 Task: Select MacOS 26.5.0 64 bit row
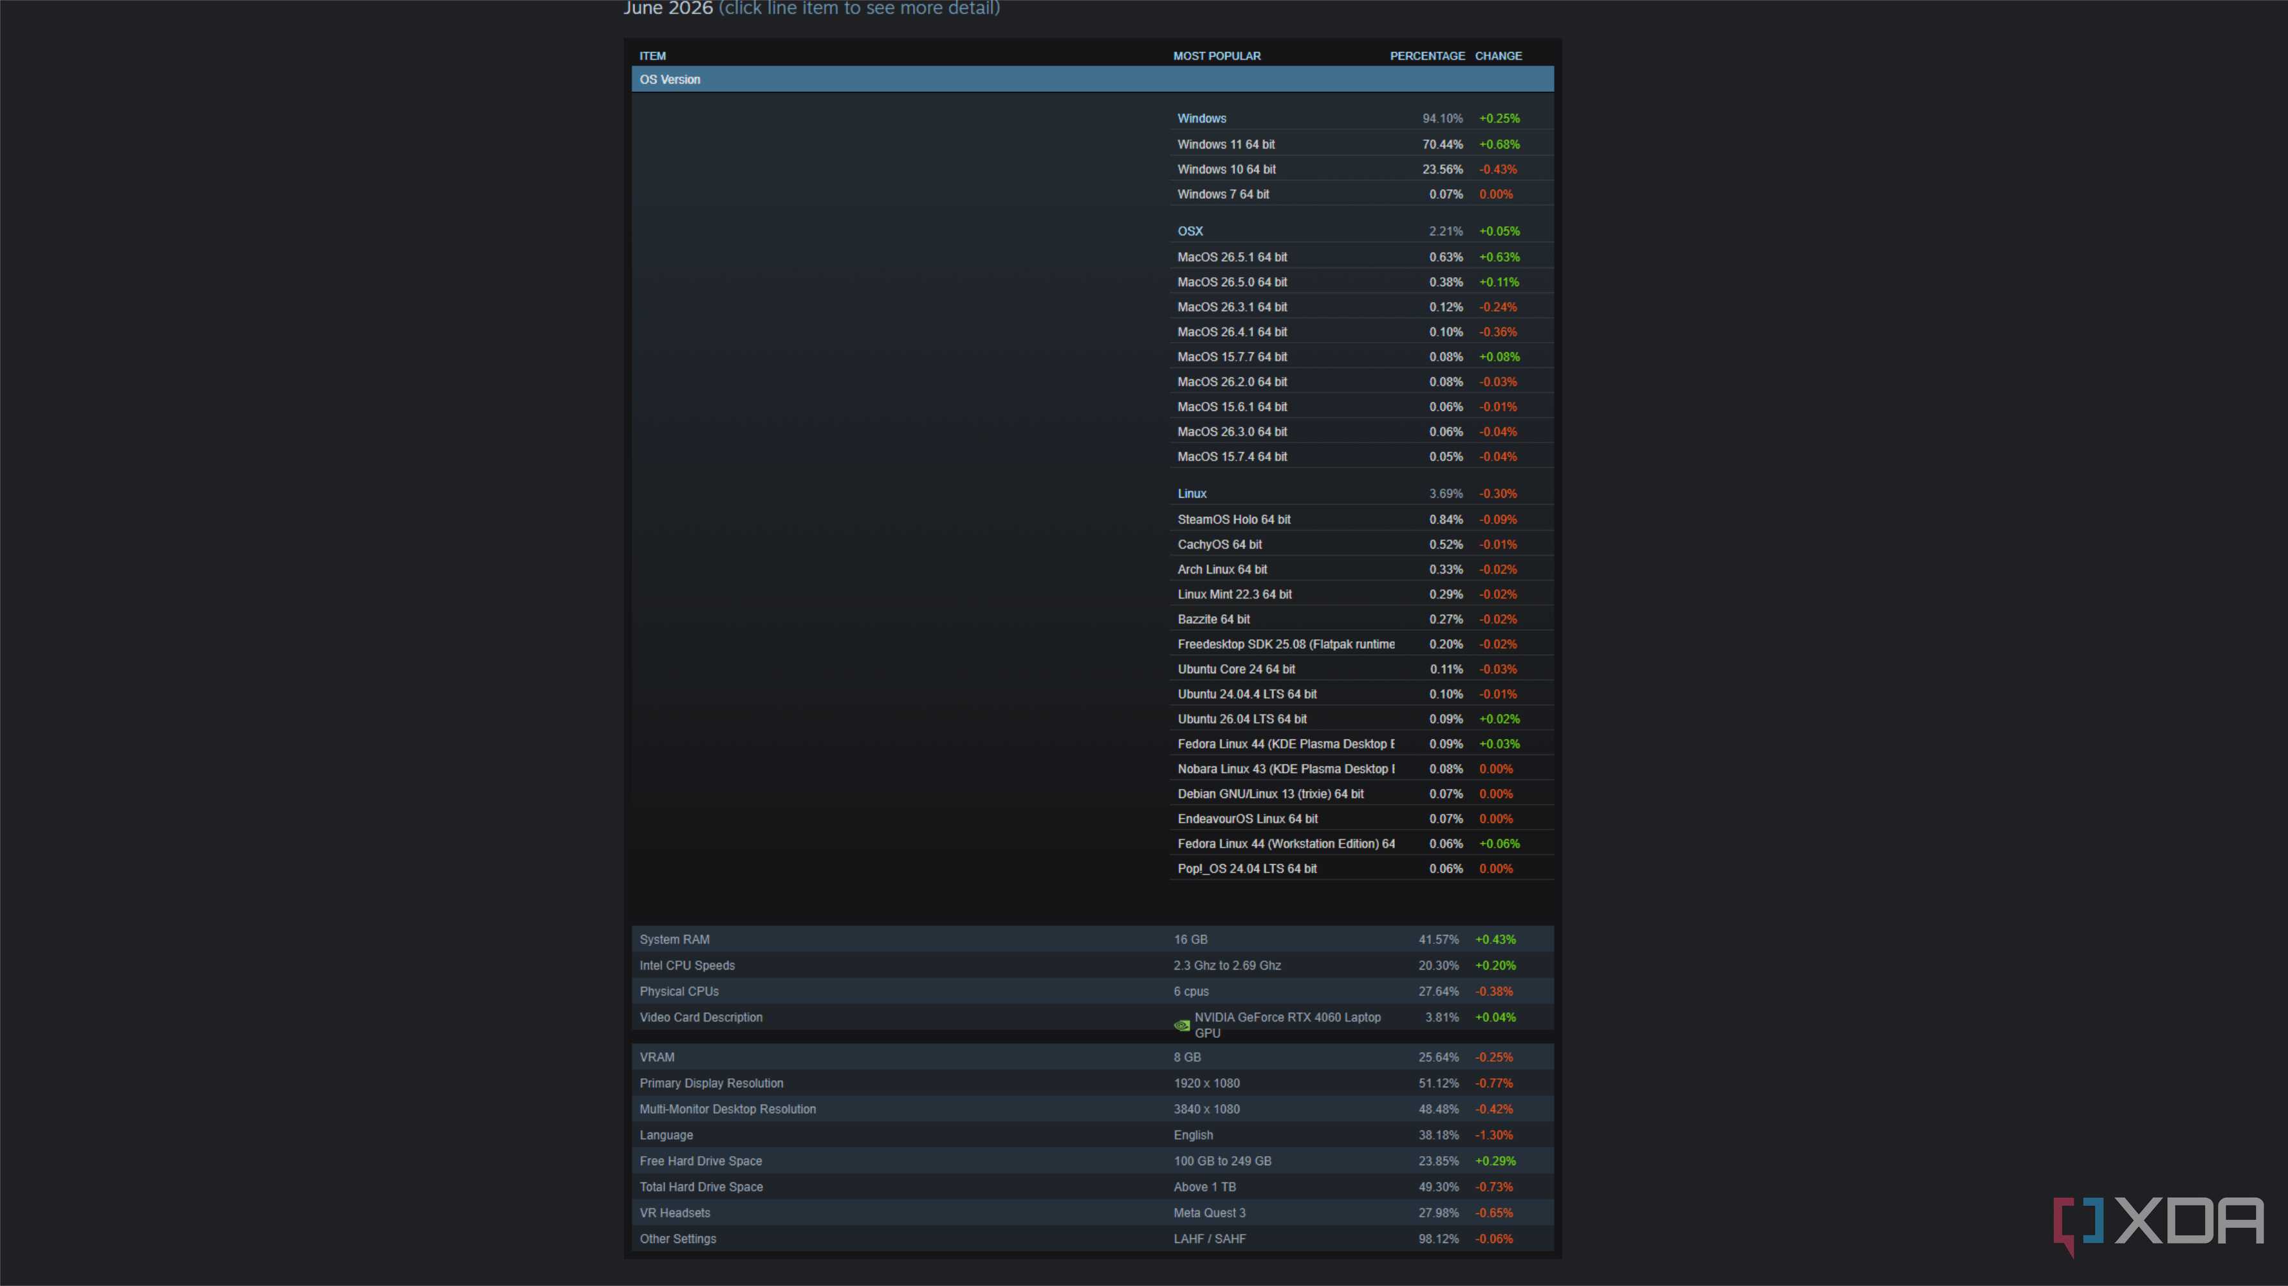[1361, 282]
